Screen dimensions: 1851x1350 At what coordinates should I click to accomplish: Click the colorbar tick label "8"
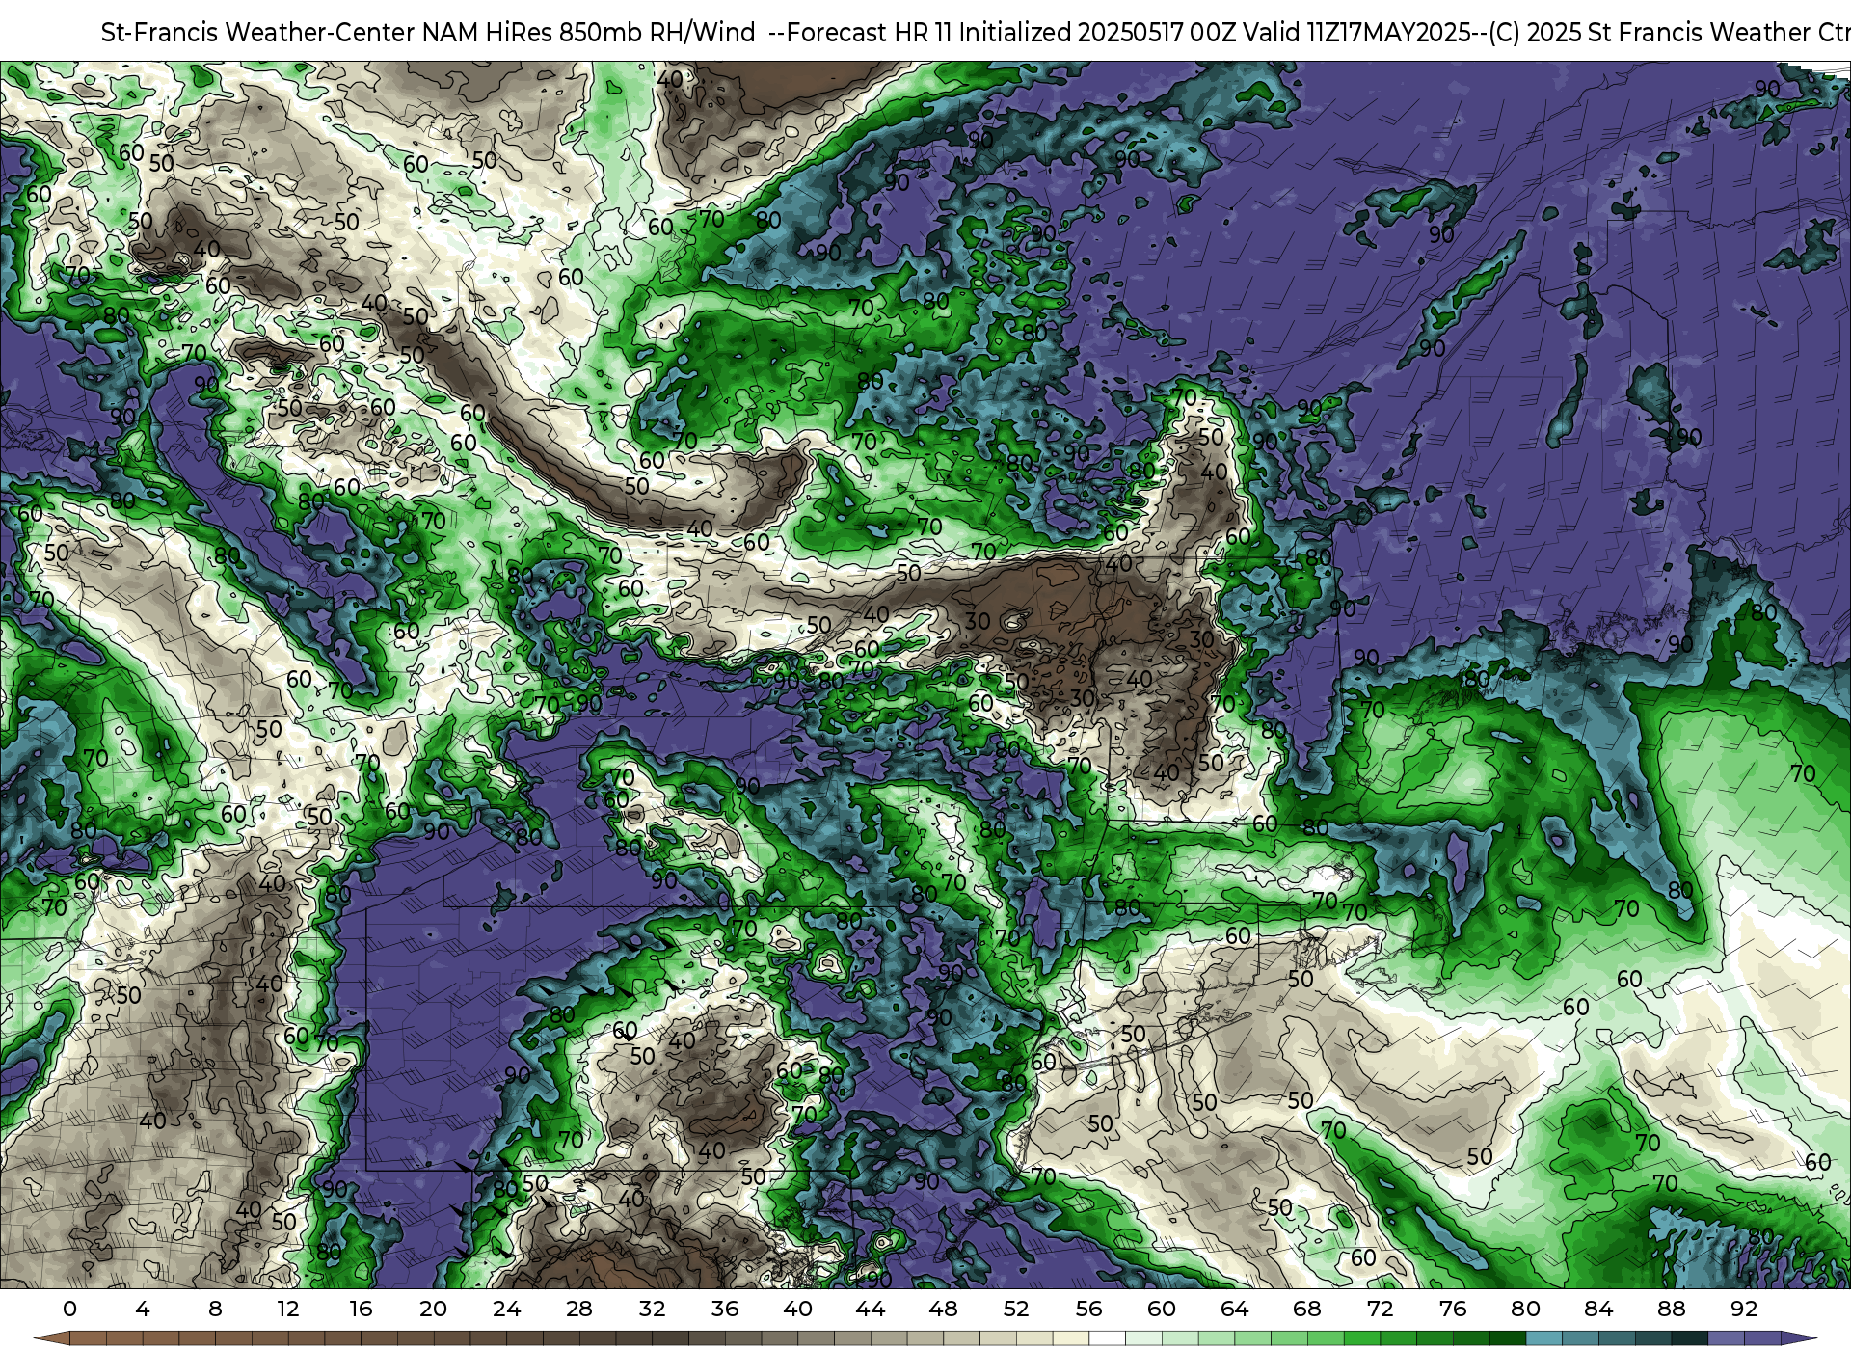tap(215, 1309)
